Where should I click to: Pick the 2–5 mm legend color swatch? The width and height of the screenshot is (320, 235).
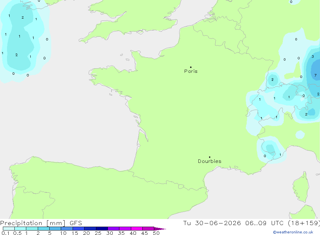click(x=44, y=229)
